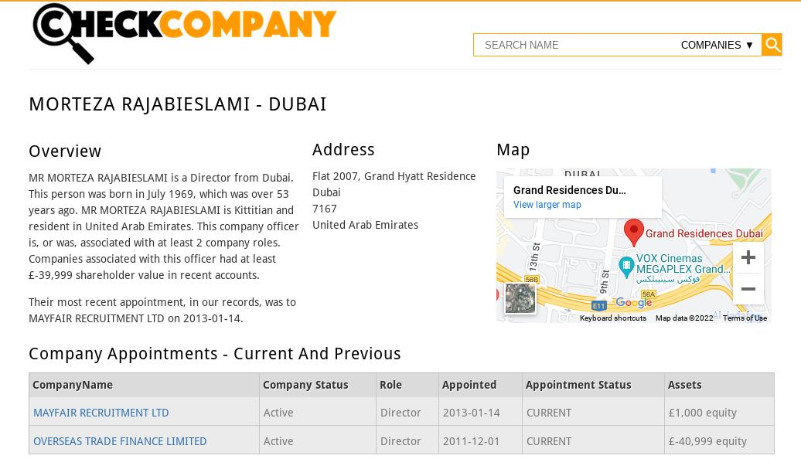Click the SEARCH NAME input field
Image resolution: width=801 pixels, height=476 pixels.
coord(574,45)
